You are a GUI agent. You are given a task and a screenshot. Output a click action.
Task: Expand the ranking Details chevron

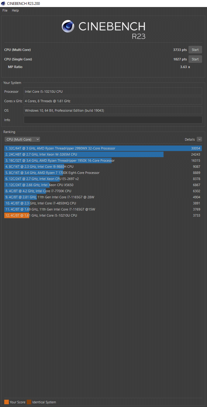coord(199,139)
